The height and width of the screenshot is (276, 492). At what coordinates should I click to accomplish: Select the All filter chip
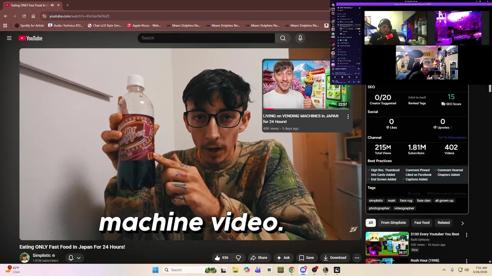click(371, 223)
